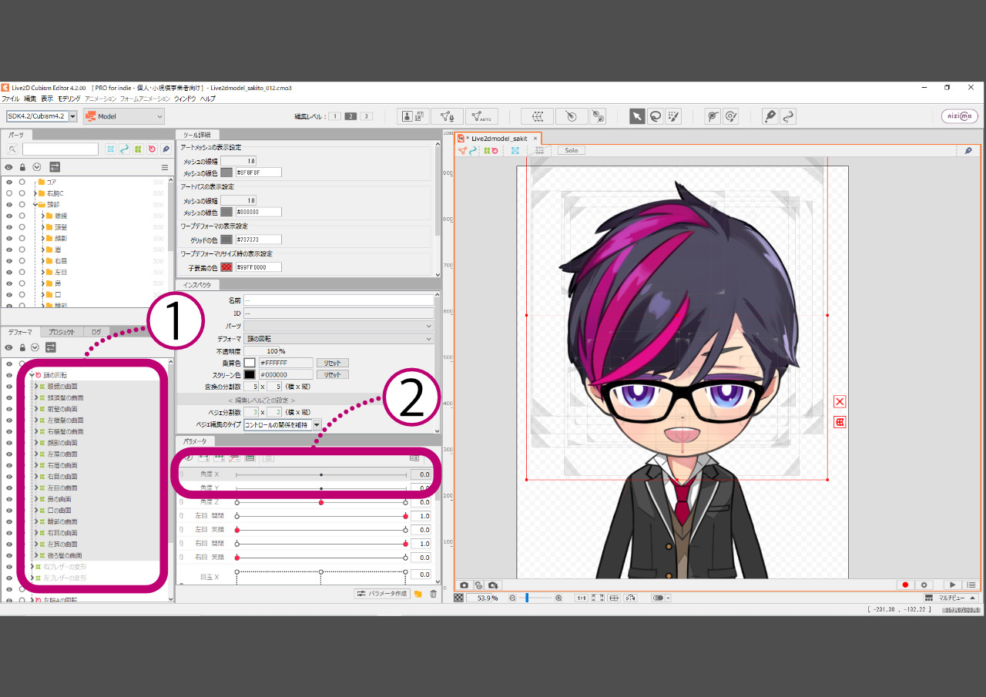The width and height of the screenshot is (986, 697).
Task: Collapse the 頭の回転 deformer
Action: [32, 375]
